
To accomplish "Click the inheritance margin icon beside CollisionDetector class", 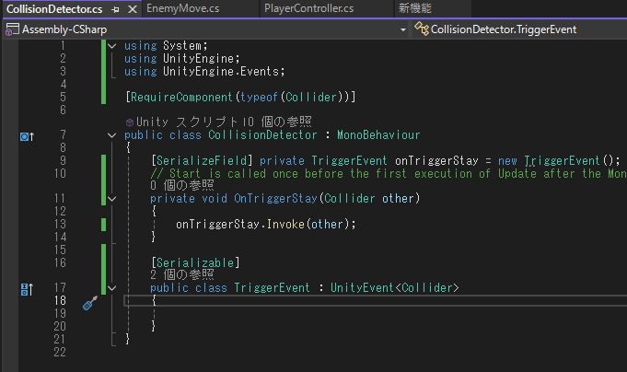I will point(26,136).
